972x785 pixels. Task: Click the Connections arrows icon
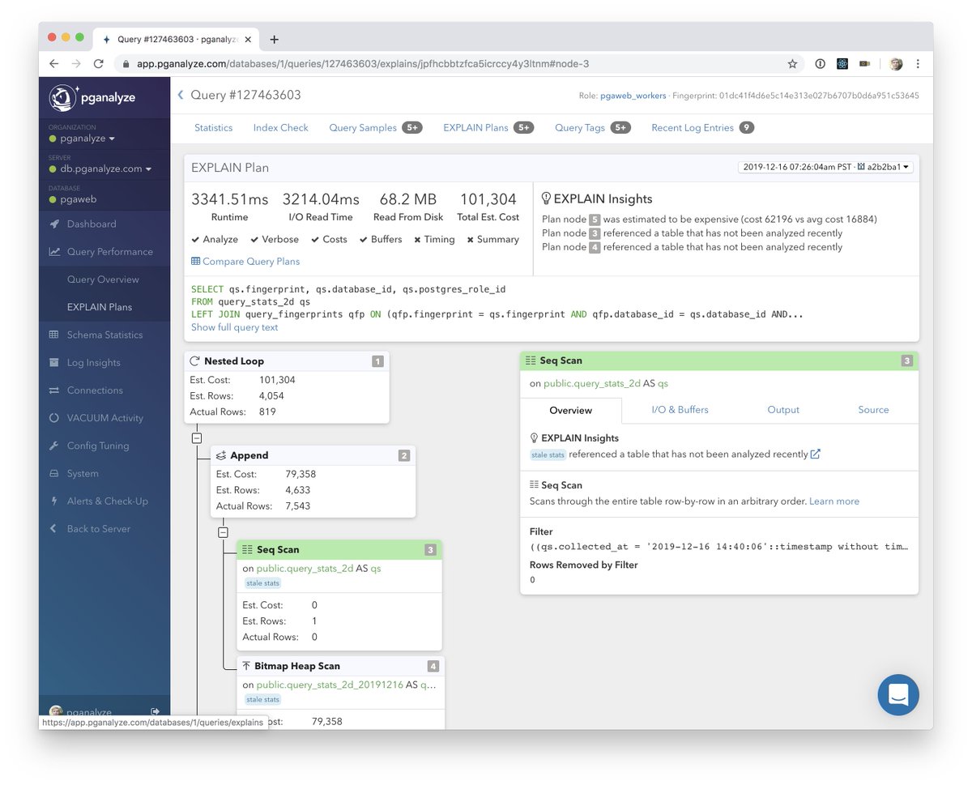coord(54,390)
